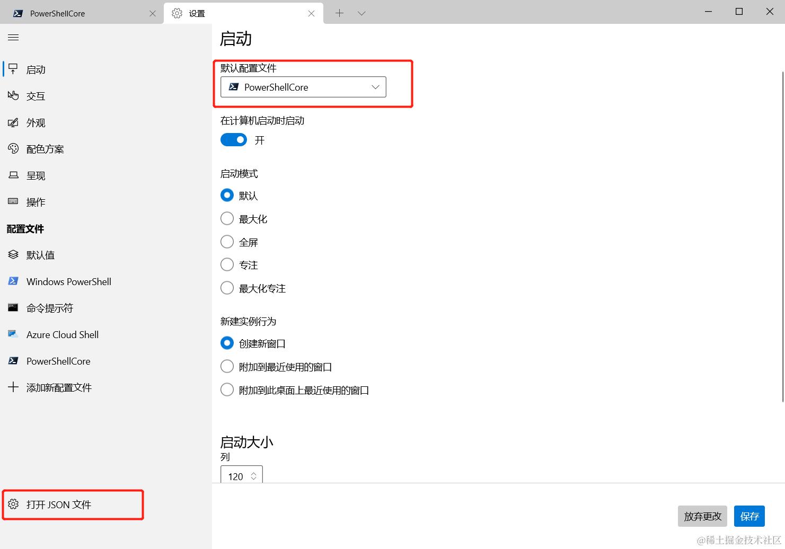Select 创建新窗口 radio option
This screenshot has width=785, height=549.
[227, 343]
